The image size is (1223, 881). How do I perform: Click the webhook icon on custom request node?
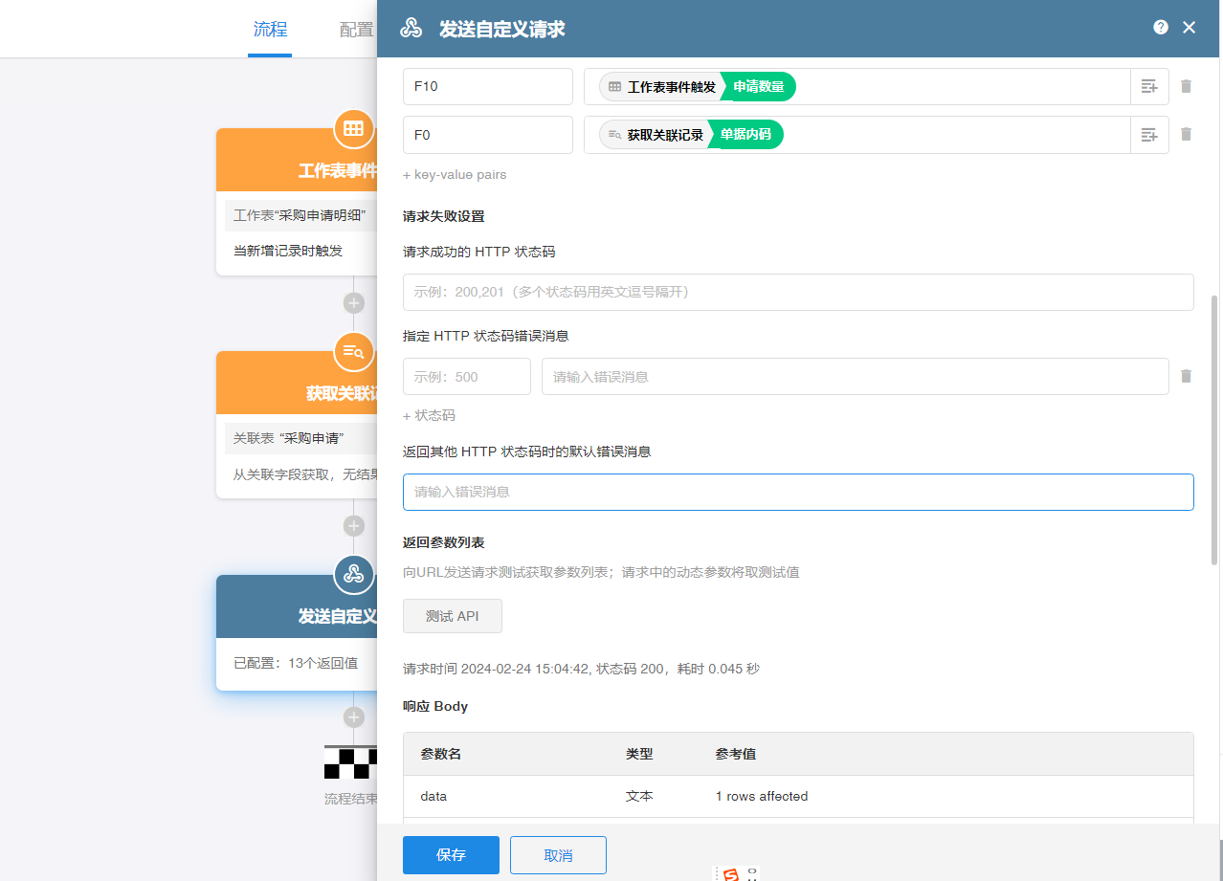(x=353, y=575)
